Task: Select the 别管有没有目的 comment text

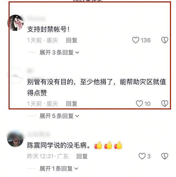Action: [97, 87]
